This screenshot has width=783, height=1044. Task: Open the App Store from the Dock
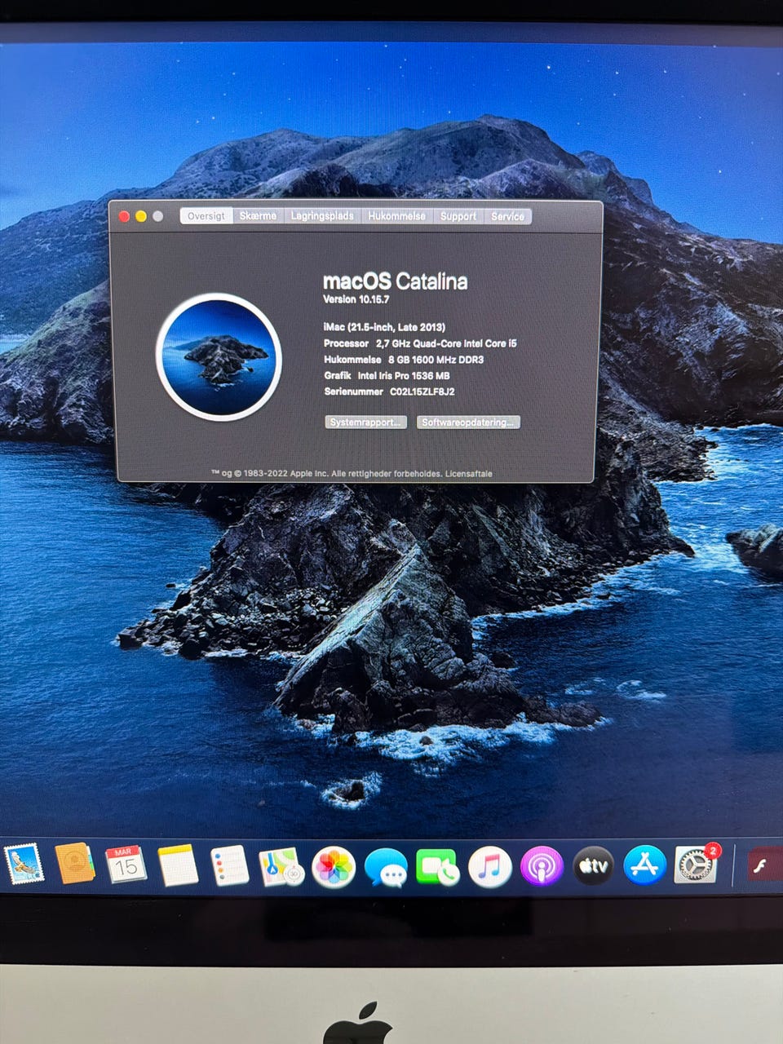point(645,865)
